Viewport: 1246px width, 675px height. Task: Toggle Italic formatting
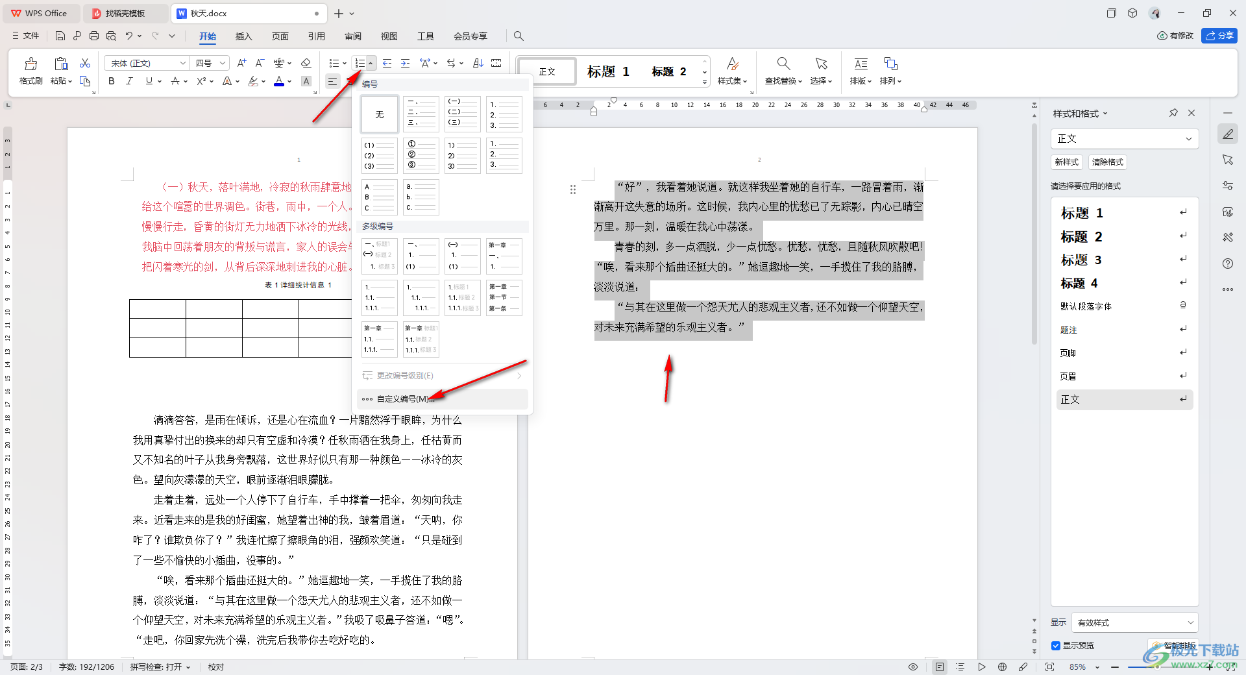click(x=129, y=81)
